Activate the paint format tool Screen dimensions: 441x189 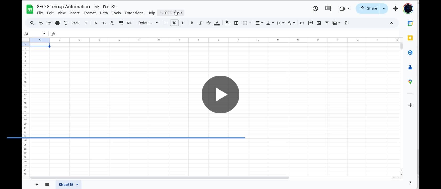tap(66, 23)
